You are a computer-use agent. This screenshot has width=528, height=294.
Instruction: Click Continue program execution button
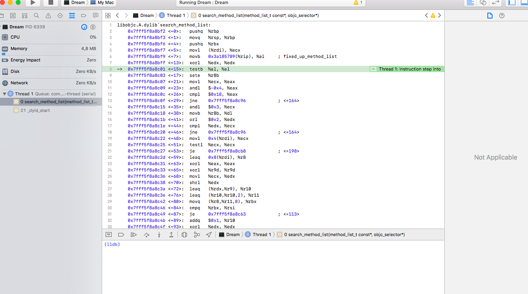(134, 234)
